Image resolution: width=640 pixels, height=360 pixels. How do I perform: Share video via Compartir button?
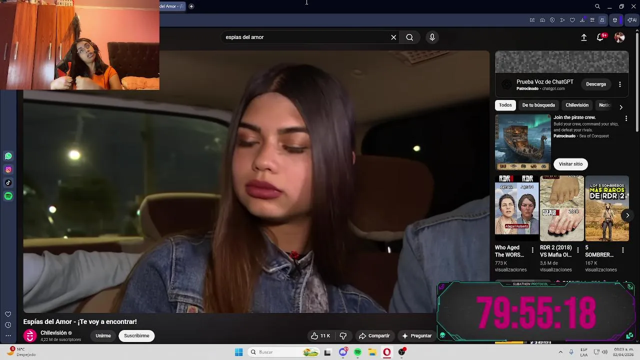coord(374,336)
